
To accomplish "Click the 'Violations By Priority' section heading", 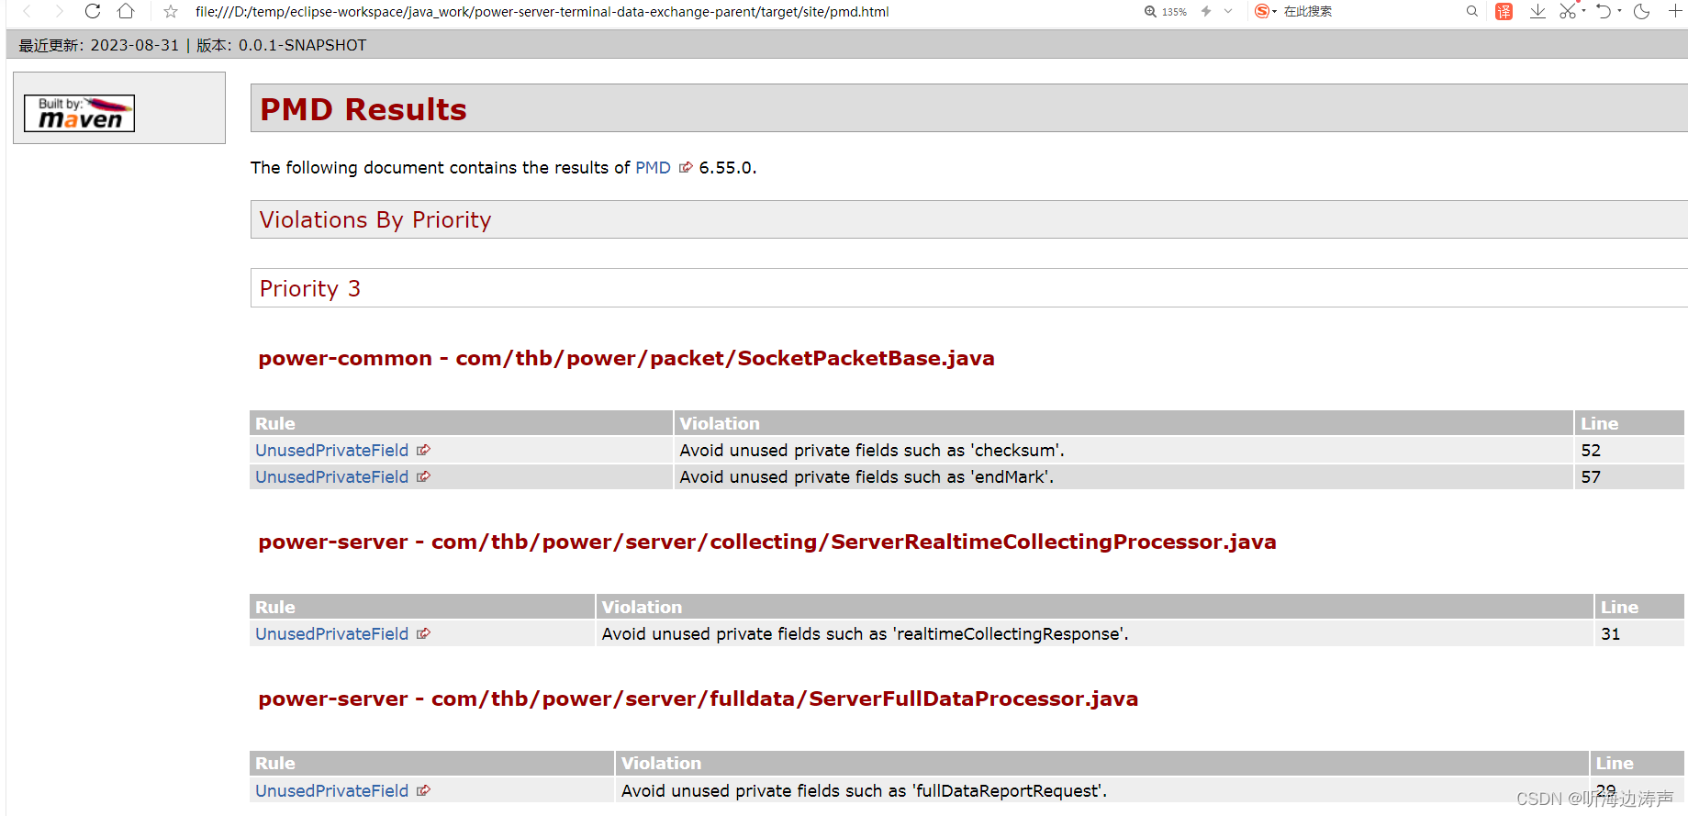I will tap(375, 219).
